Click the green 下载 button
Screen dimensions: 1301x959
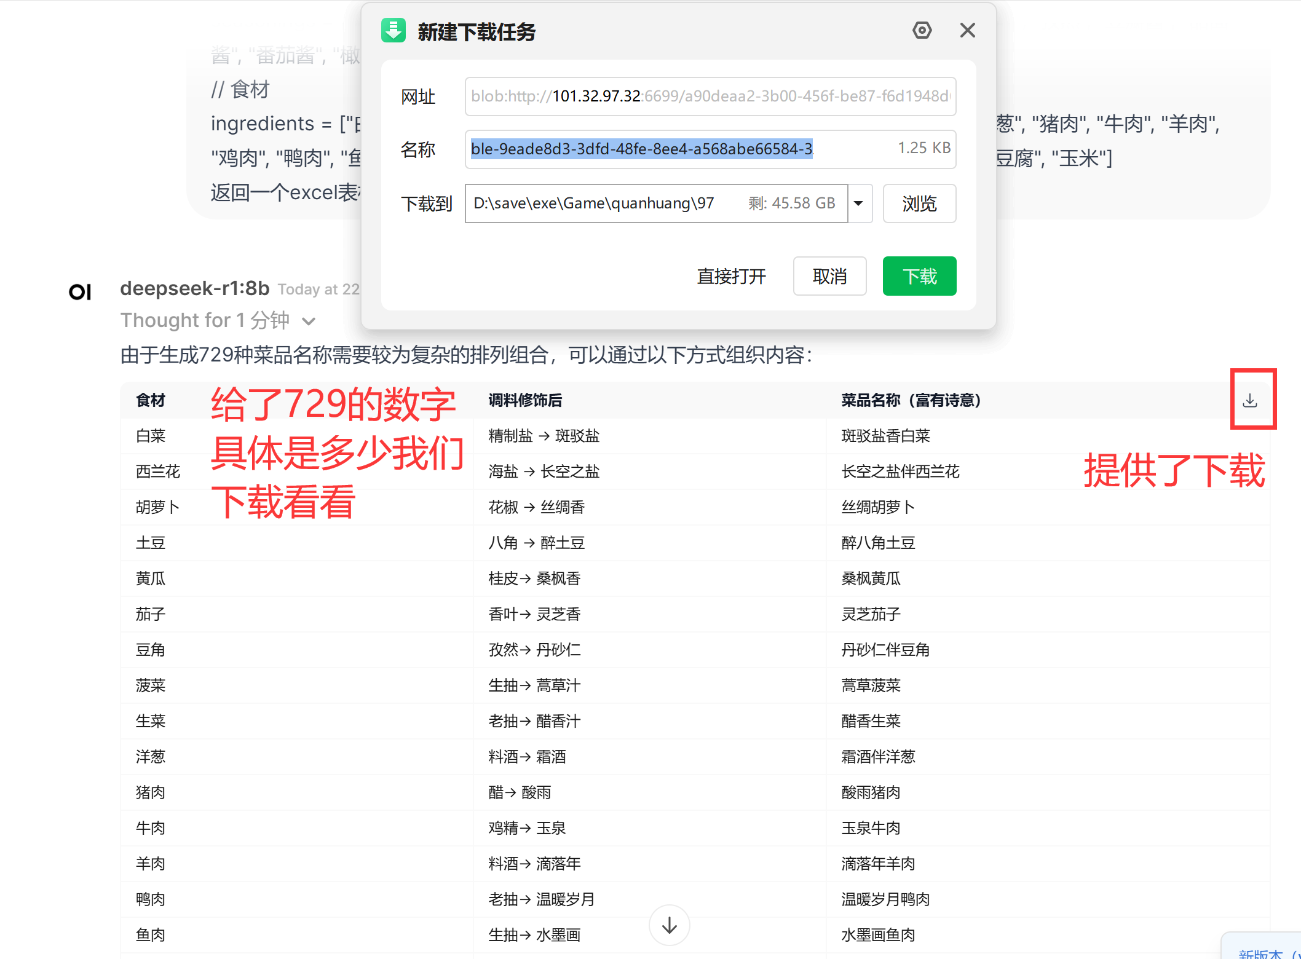919,276
